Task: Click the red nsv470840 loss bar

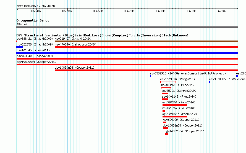Action: click(x=146, y=47)
